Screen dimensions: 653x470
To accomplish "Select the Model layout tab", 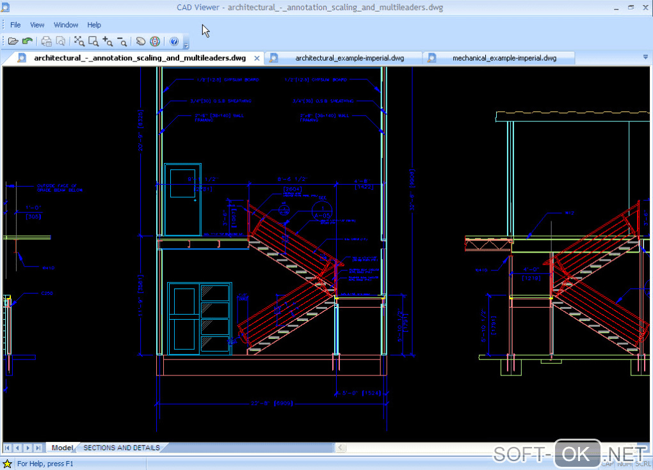I will point(62,448).
